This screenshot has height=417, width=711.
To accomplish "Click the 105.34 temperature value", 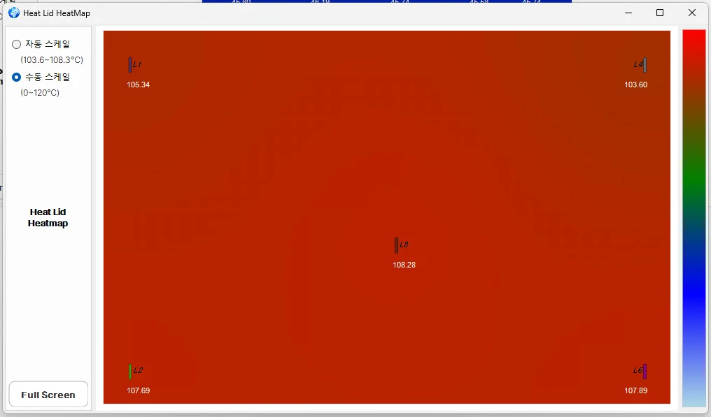I will (139, 85).
